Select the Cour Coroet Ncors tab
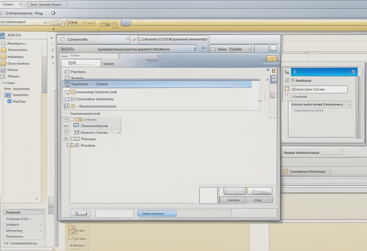 (x=47, y=4)
